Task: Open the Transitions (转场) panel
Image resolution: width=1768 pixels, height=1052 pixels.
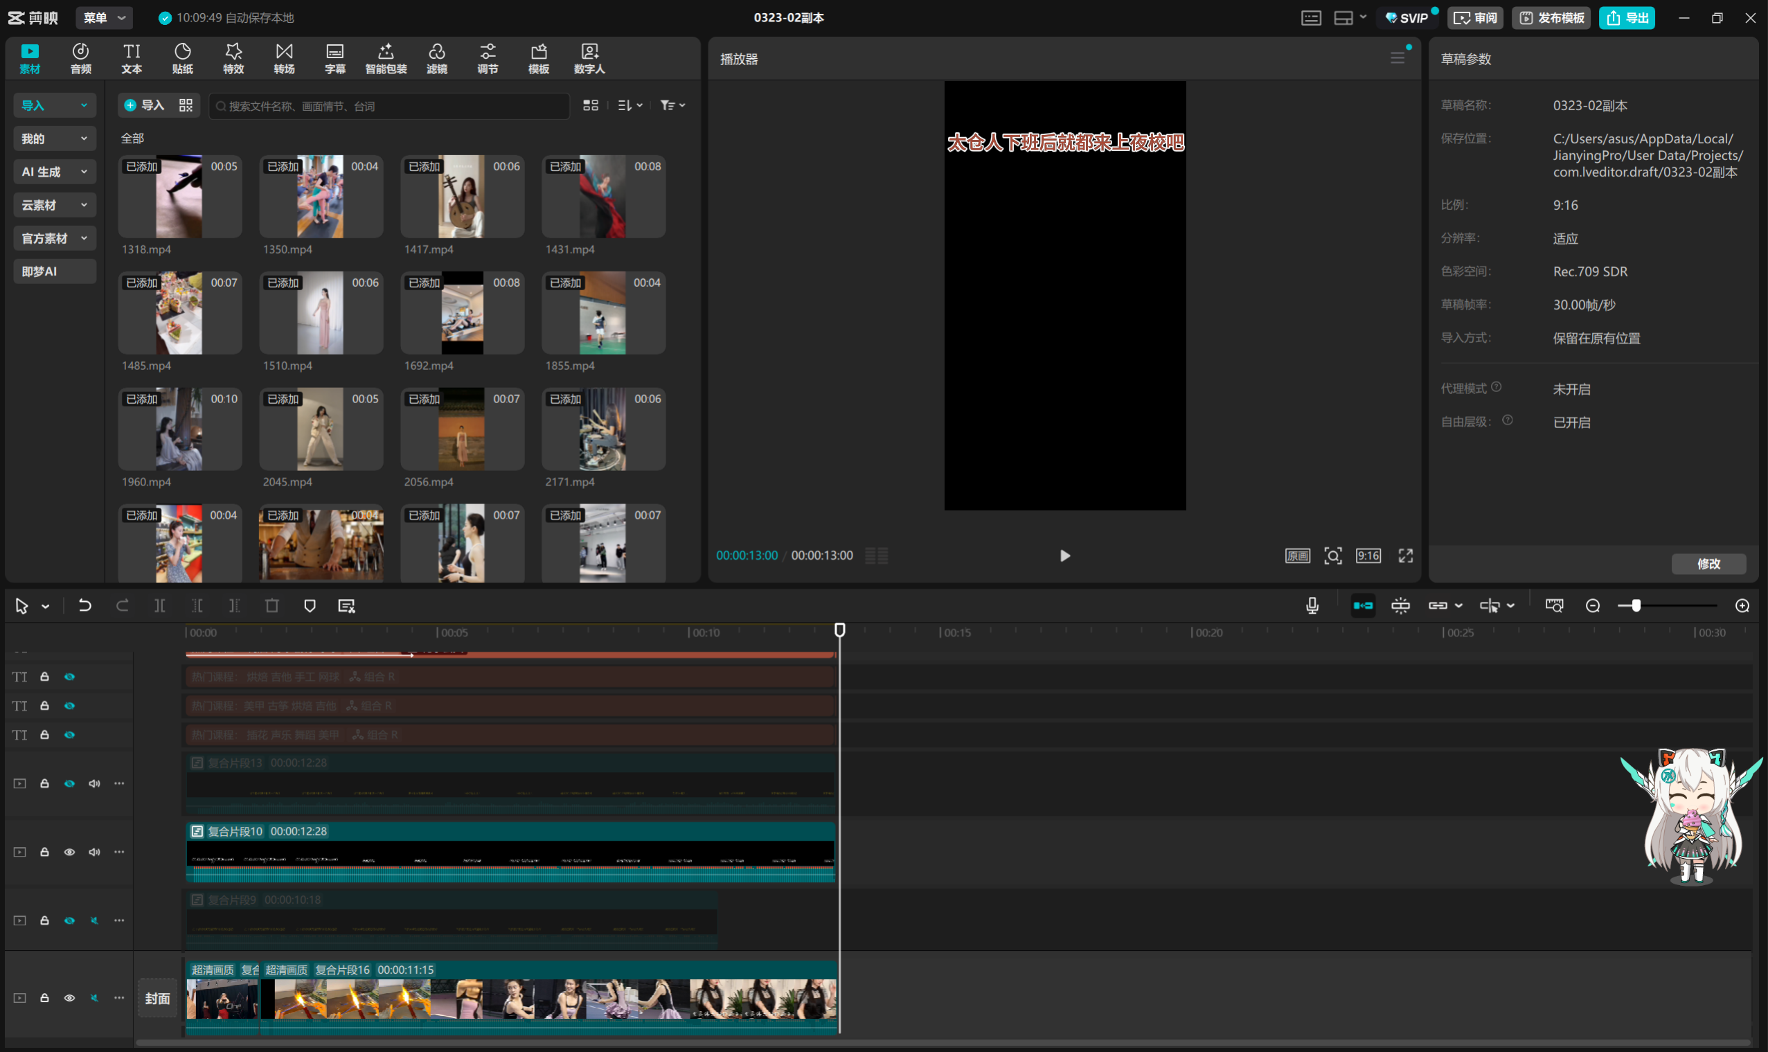Action: 284,58
